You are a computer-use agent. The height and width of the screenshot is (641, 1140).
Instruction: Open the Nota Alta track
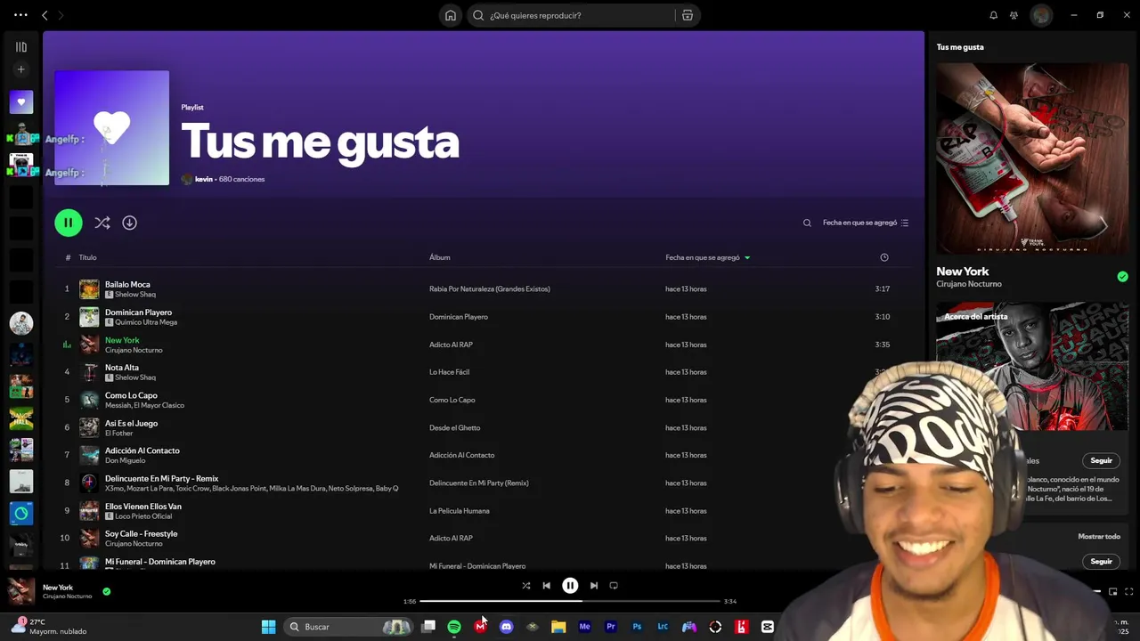122,368
